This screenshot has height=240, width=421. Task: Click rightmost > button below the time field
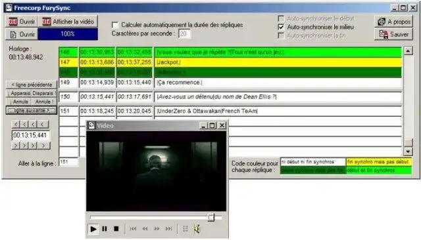[43, 146]
